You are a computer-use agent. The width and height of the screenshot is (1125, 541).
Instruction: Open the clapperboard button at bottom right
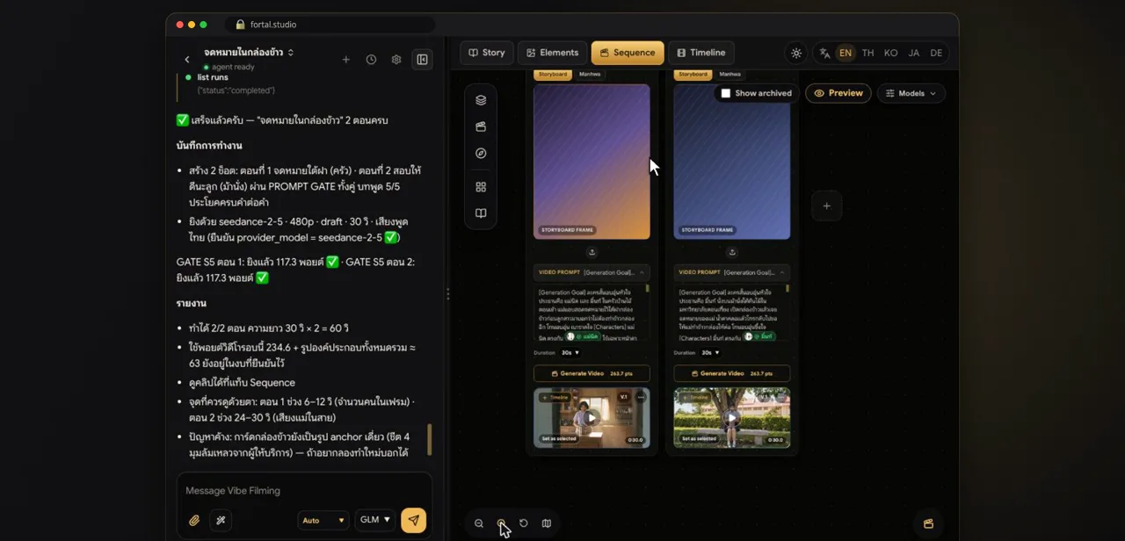pos(928,523)
